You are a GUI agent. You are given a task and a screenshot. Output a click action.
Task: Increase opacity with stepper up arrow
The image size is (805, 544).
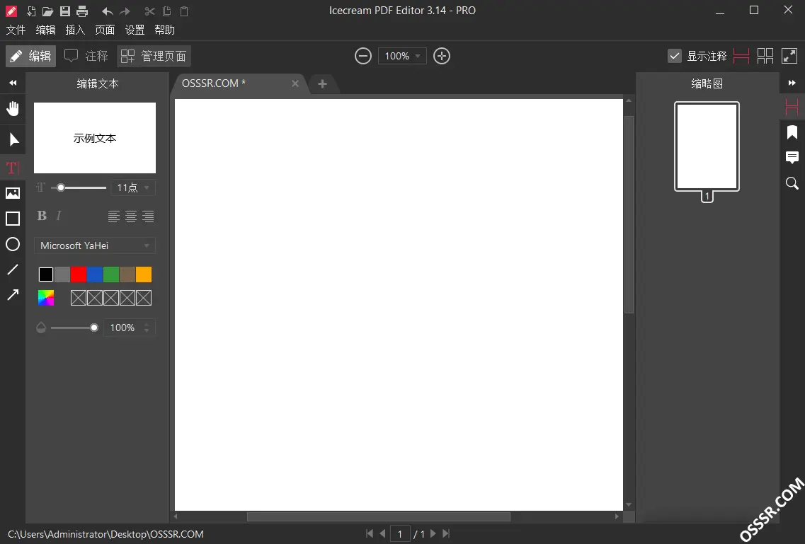point(147,324)
